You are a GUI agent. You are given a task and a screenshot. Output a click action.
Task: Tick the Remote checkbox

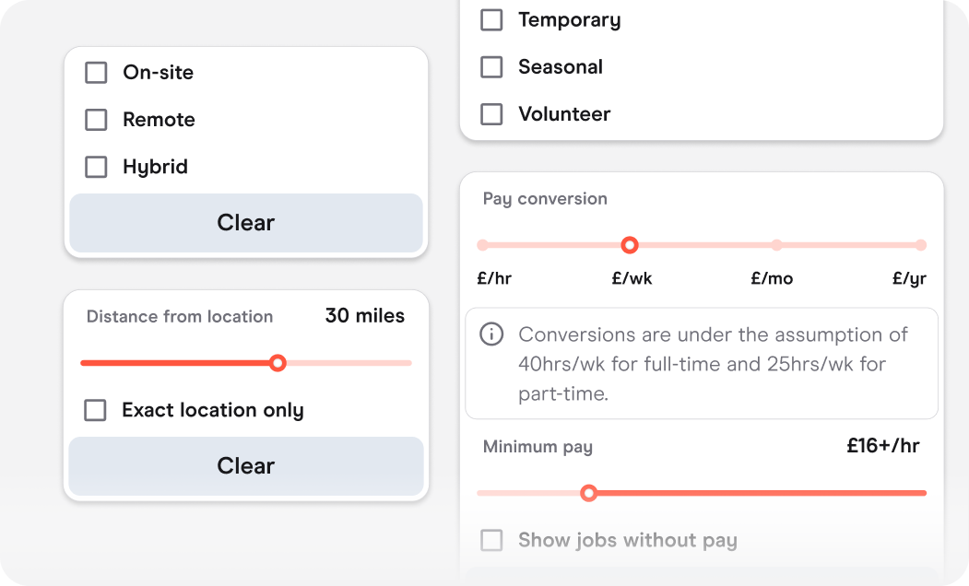(96, 120)
